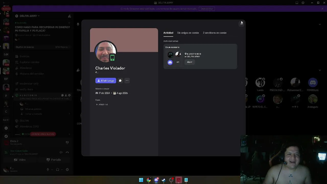
Task: Open the stage with the Abrir button
Action: click(x=190, y=62)
